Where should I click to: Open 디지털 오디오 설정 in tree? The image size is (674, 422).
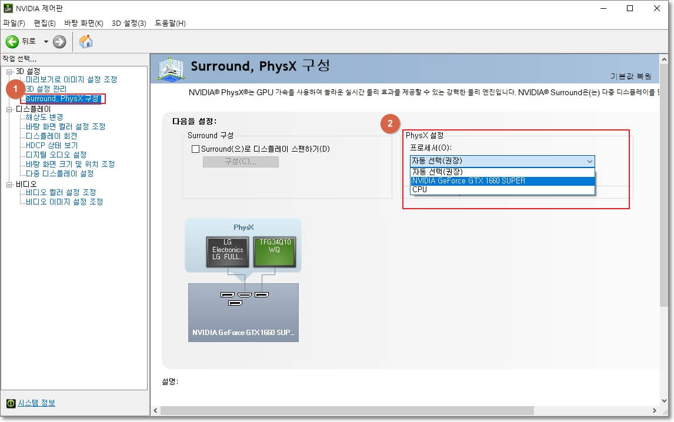click(56, 155)
